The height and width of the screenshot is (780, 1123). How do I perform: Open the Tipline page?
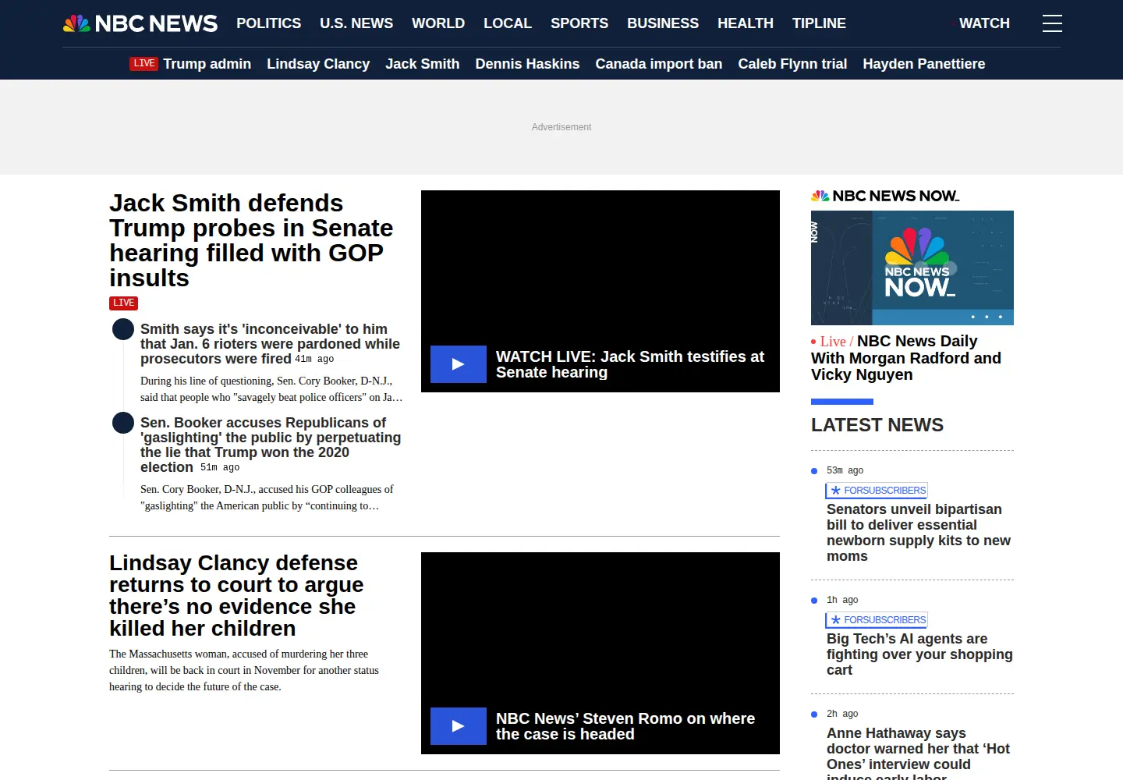pyautogui.click(x=819, y=23)
